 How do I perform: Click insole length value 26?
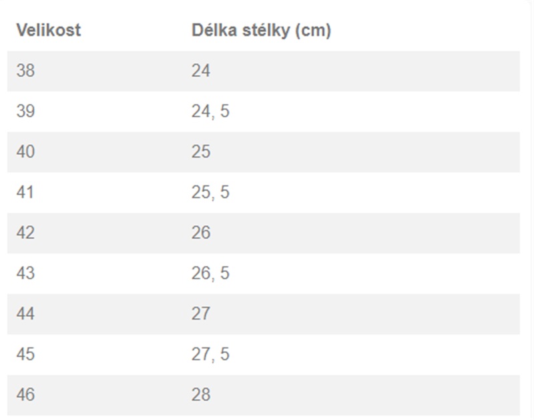tap(201, 233)
